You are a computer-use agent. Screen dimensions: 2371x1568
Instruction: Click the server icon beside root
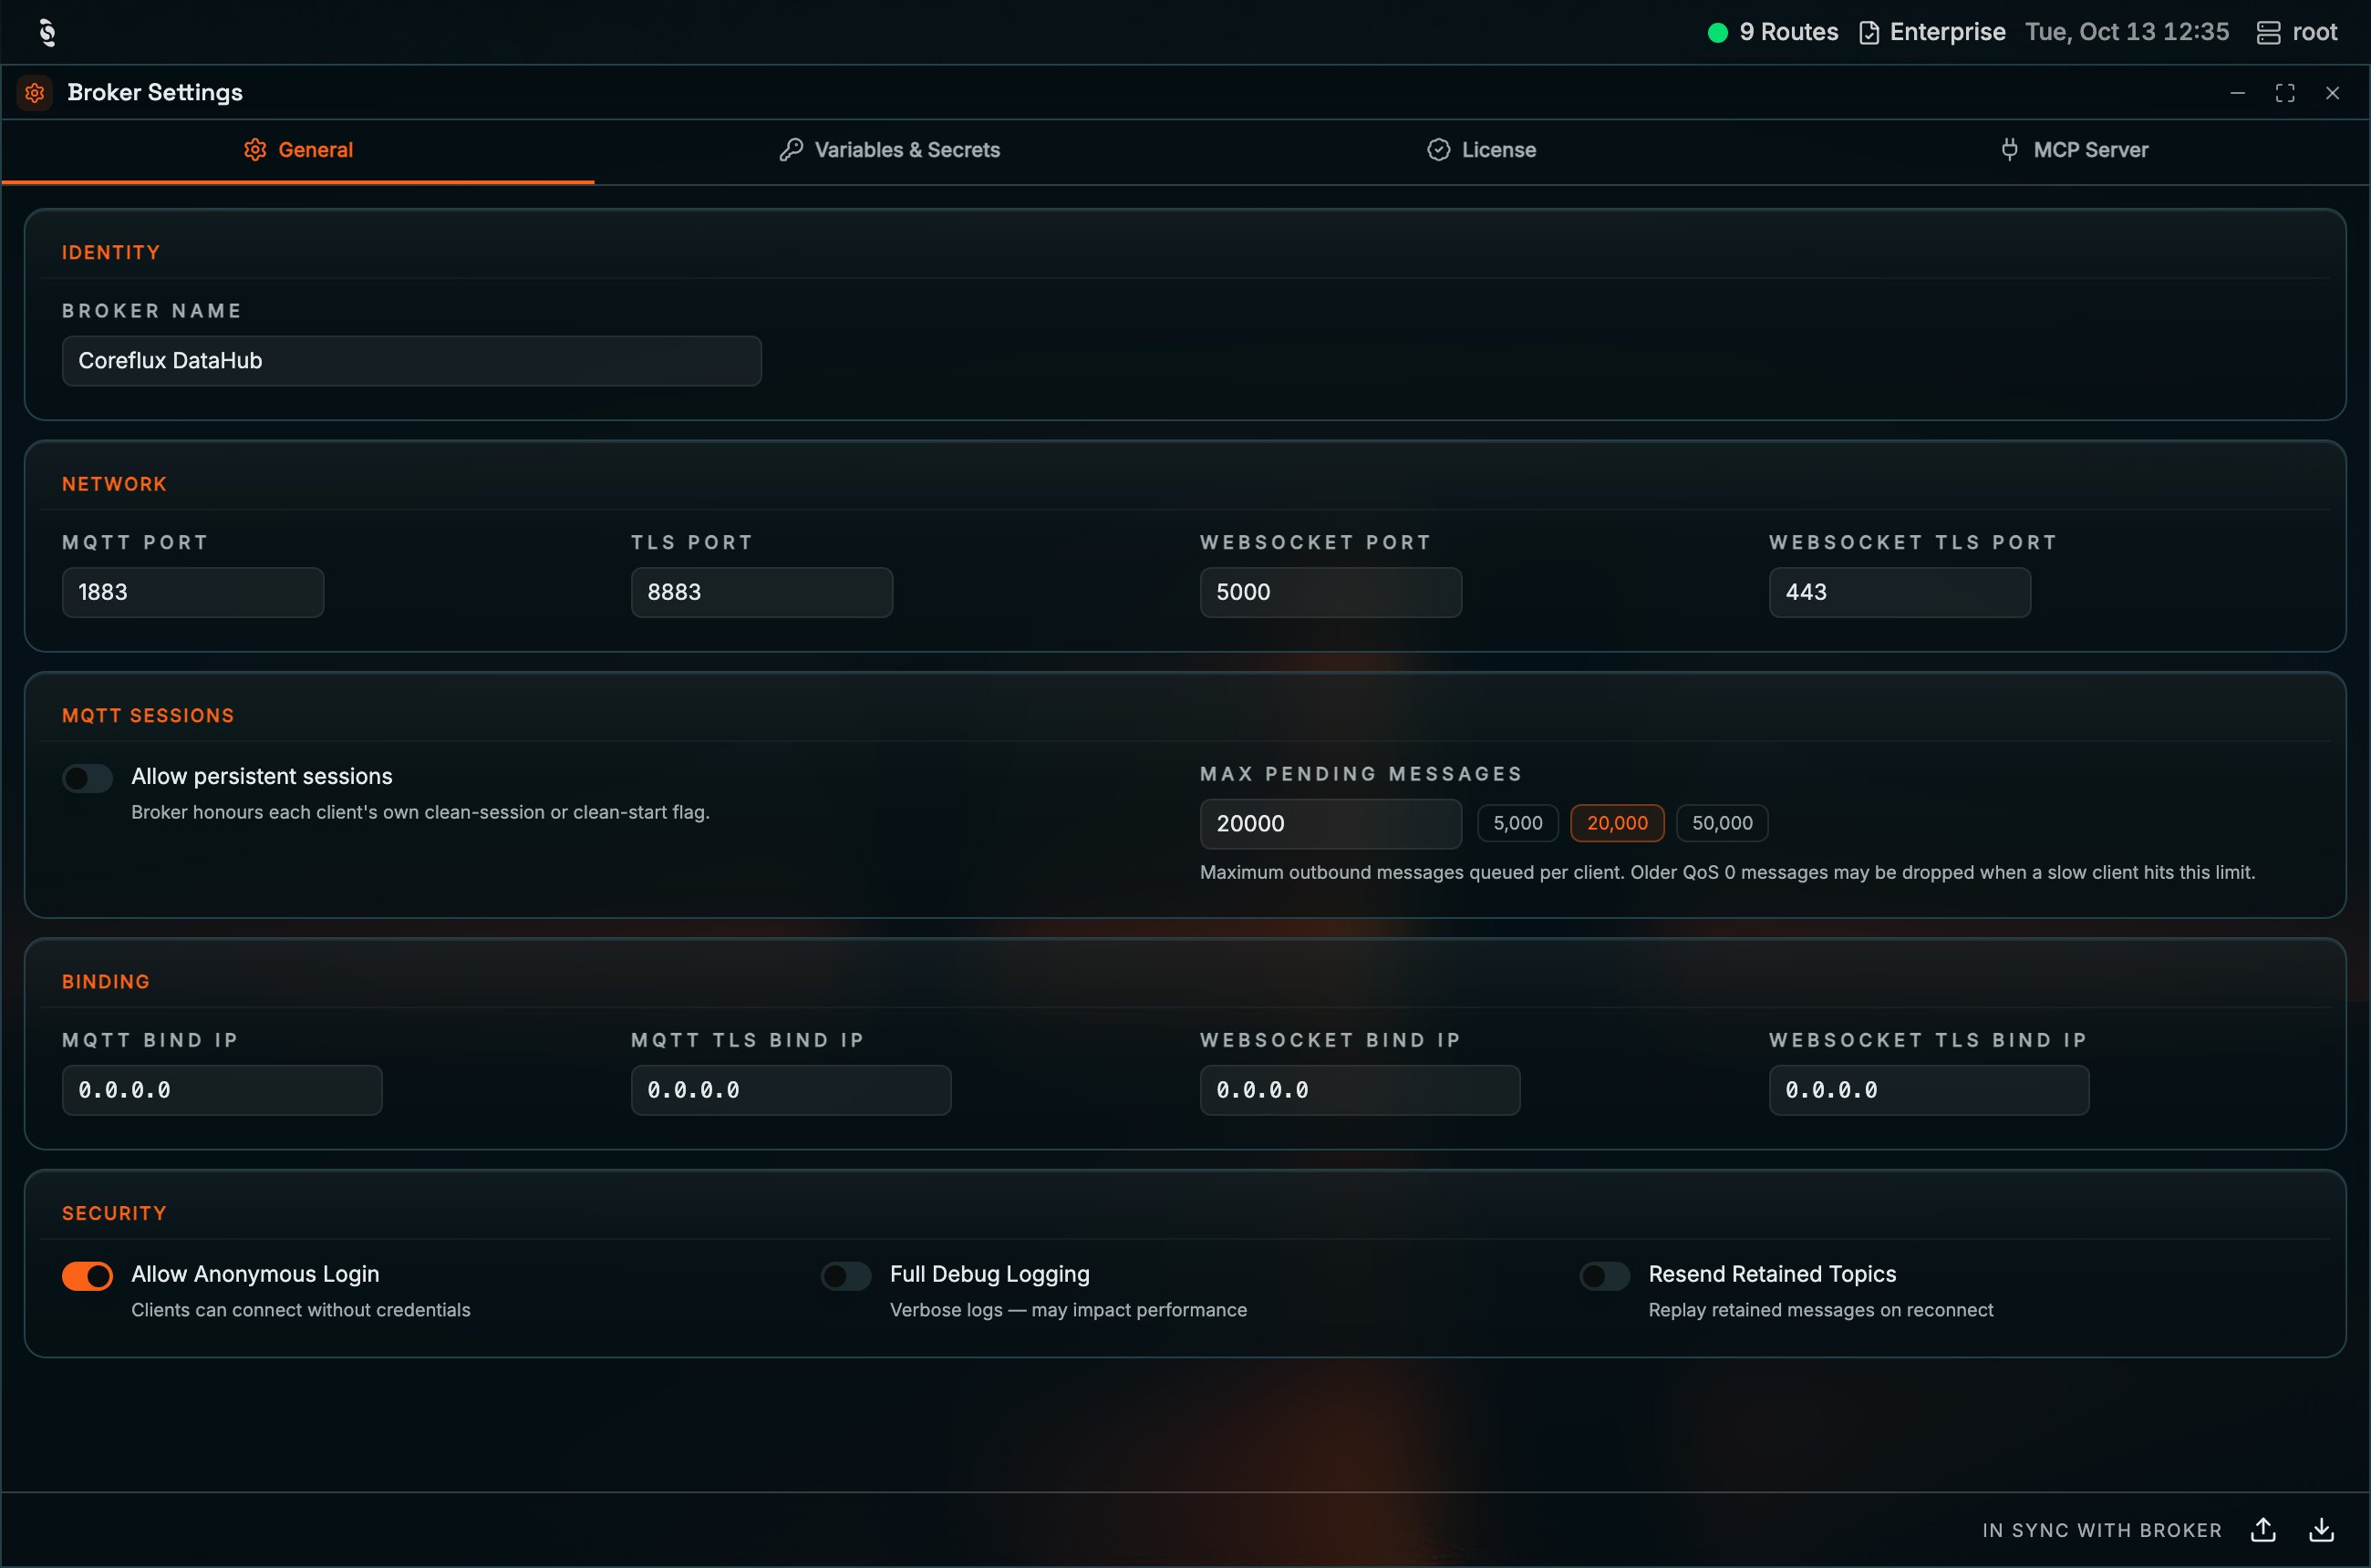point(2268,33)
